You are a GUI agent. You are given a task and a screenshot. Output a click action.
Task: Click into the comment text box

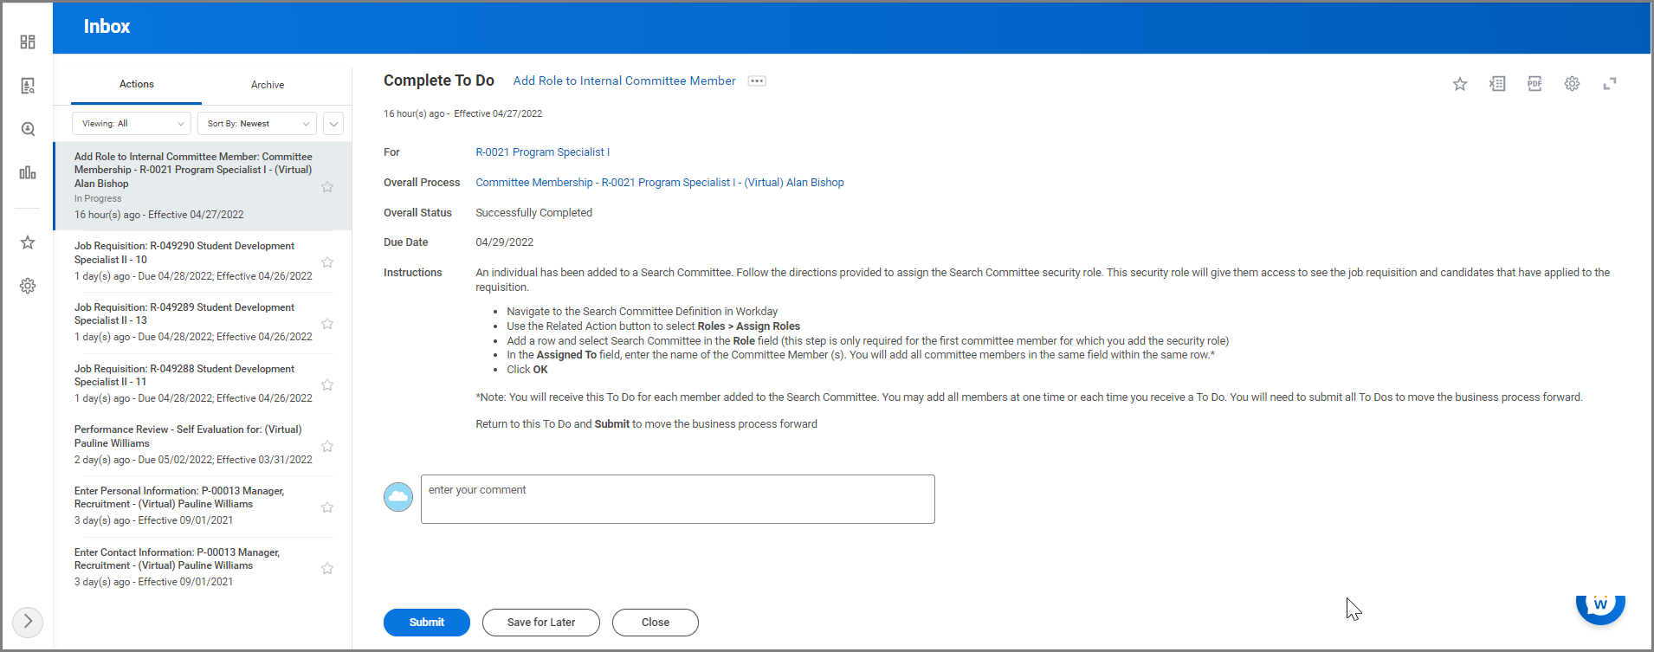click(677, 499)
